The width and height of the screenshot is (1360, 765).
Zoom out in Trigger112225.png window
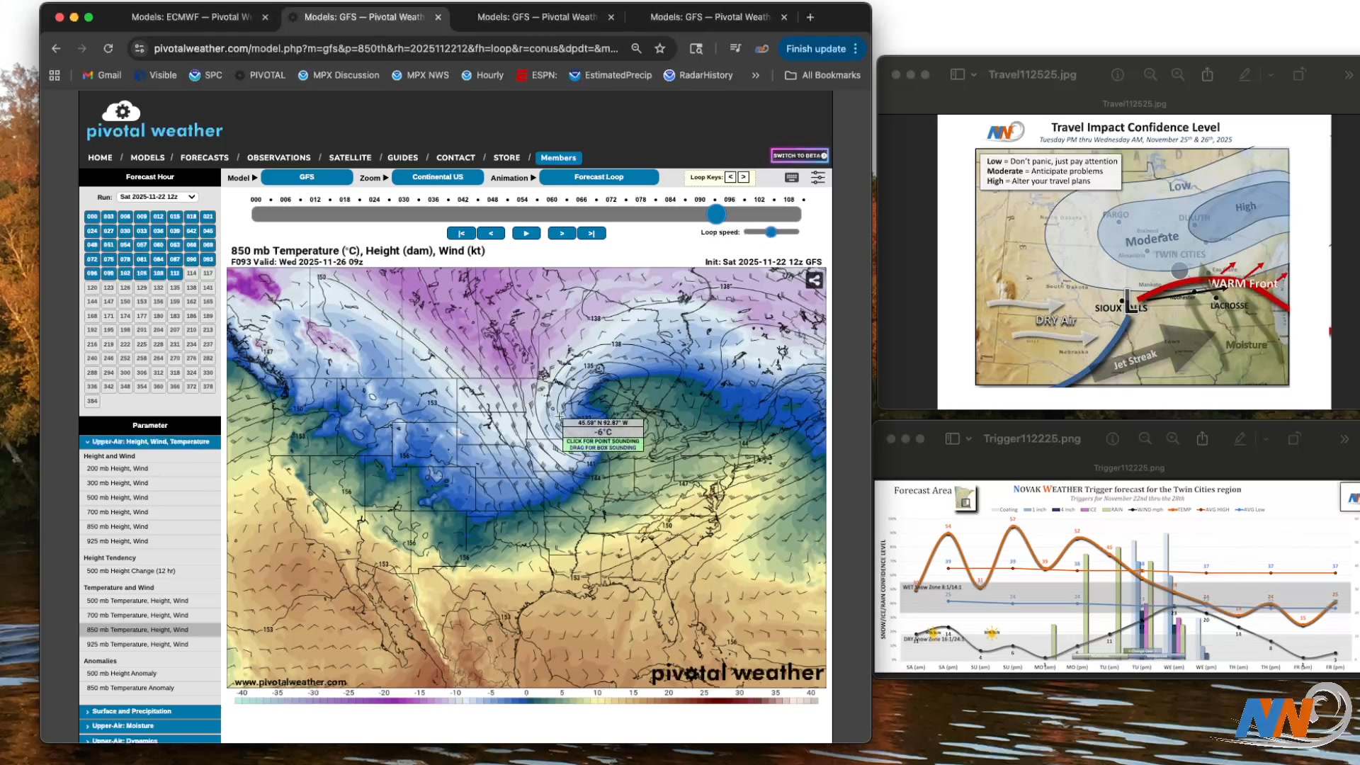1145,438
